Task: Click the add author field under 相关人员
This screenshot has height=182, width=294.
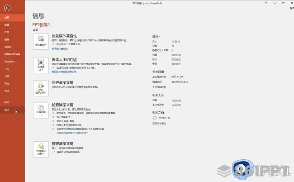Action: pyautogui.click(x=176, y=101)
